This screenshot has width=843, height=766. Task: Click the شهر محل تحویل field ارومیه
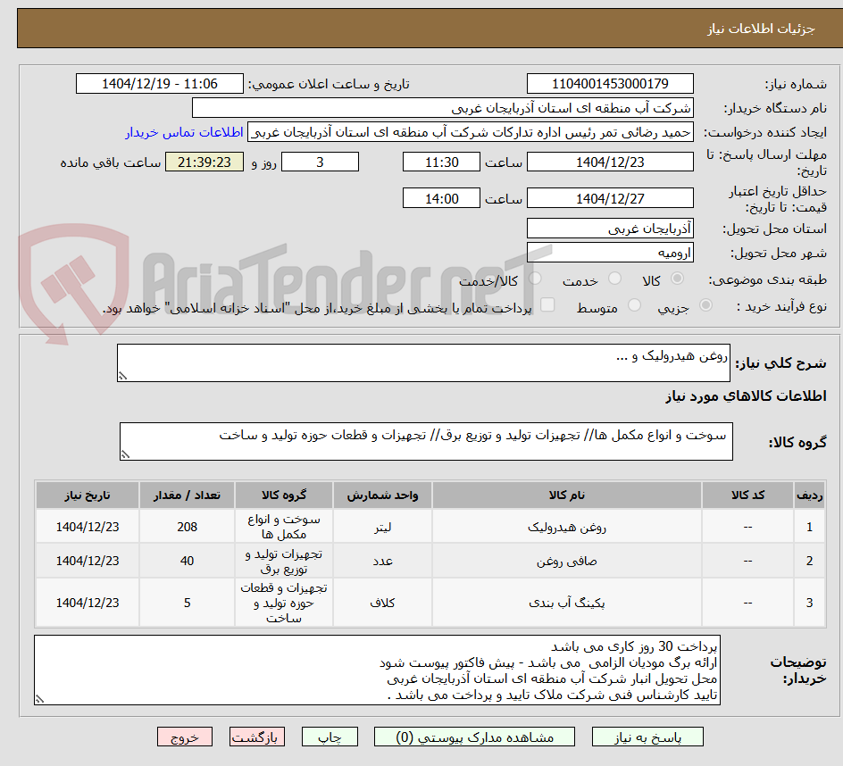pos(610,253)
